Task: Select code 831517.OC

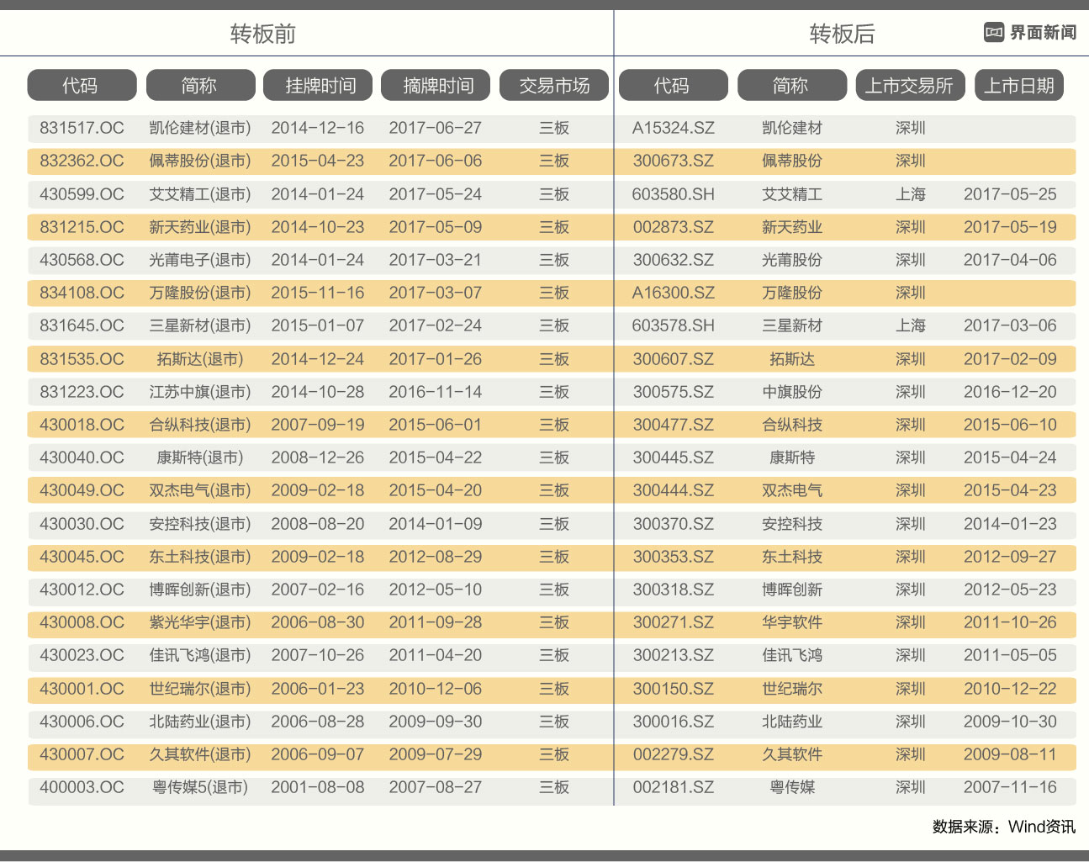Action: pyautogui.click(x=82, y=128)
